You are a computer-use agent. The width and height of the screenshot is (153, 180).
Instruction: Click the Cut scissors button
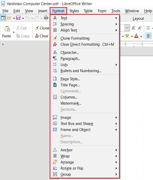(21, 28)
